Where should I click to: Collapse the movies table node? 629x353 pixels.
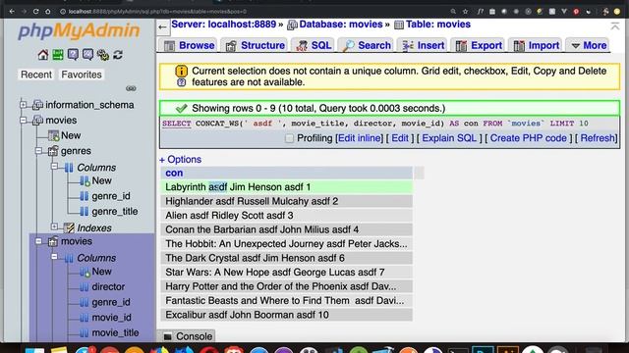click(38, 241)
